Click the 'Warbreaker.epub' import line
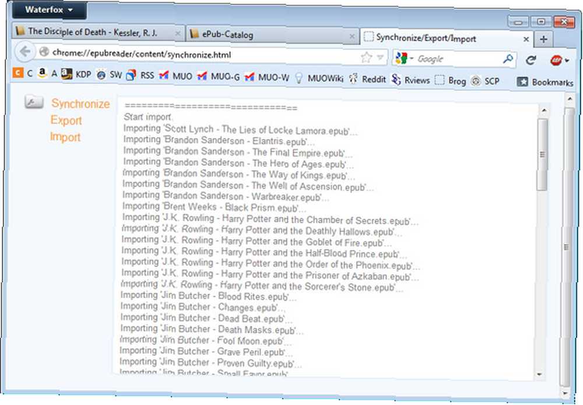583x405 pixels. coord(225,196)
